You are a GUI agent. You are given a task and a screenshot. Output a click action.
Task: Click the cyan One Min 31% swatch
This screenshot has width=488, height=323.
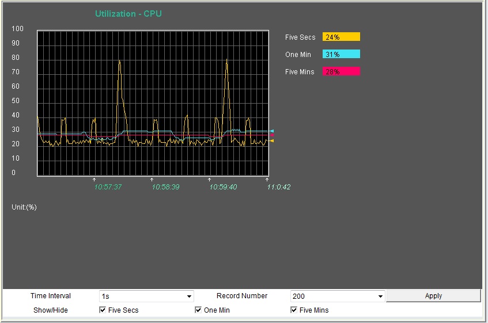(x=341, y=55)
